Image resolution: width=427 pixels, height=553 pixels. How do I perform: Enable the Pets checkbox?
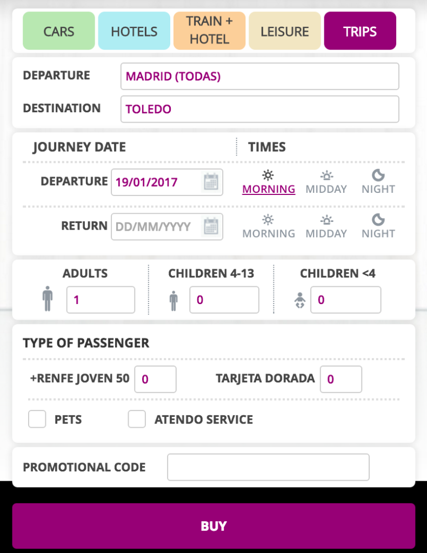click(x=37, y=419)
